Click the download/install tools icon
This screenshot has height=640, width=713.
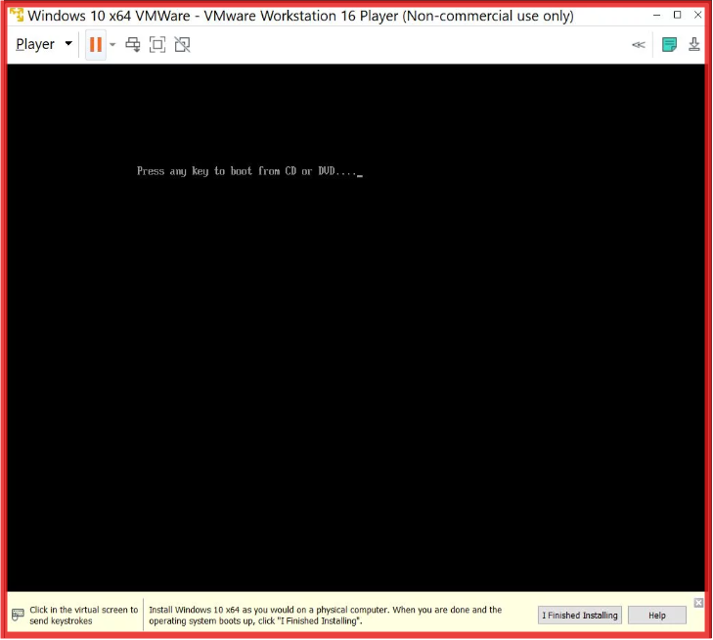(694, 44)
